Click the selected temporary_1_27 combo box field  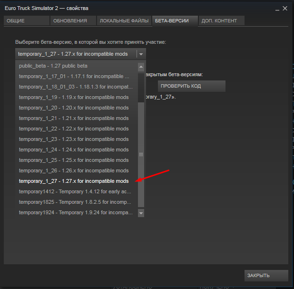pos(80,54)
